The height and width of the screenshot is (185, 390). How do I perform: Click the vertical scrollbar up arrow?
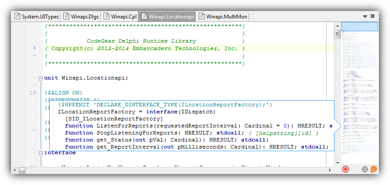point(337,25)
